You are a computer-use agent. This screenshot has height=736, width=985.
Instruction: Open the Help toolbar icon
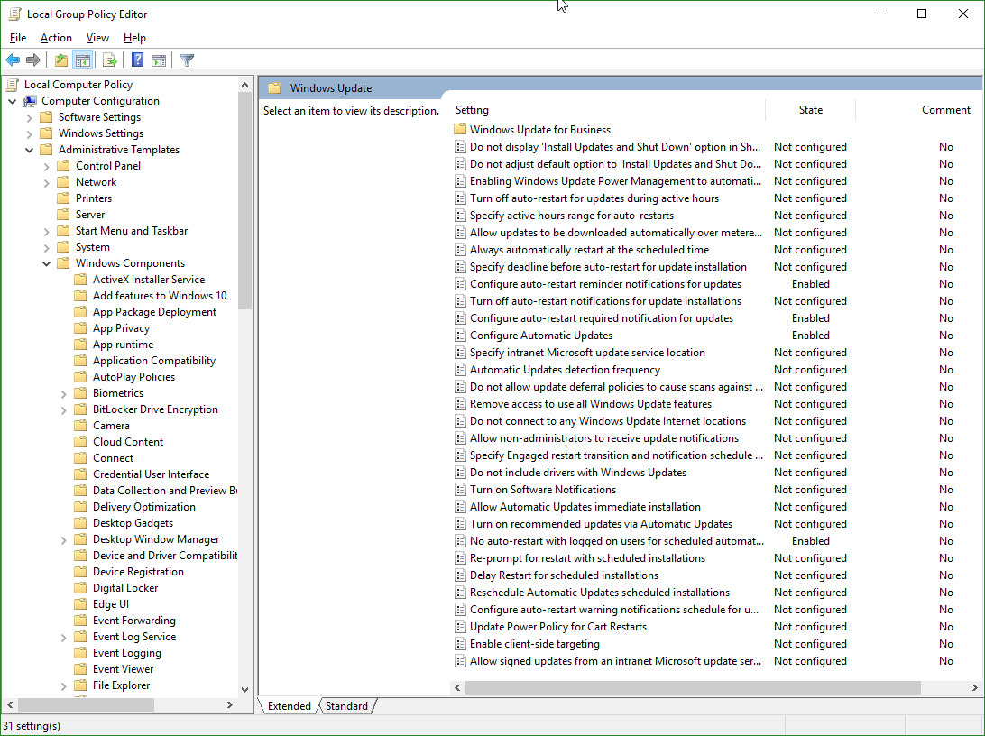pos(138,60)
